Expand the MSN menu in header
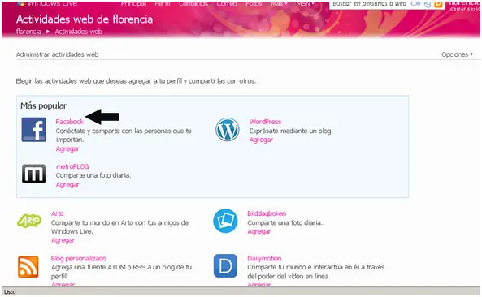This screenshot has height=297, width=482. tap(305, 4)
